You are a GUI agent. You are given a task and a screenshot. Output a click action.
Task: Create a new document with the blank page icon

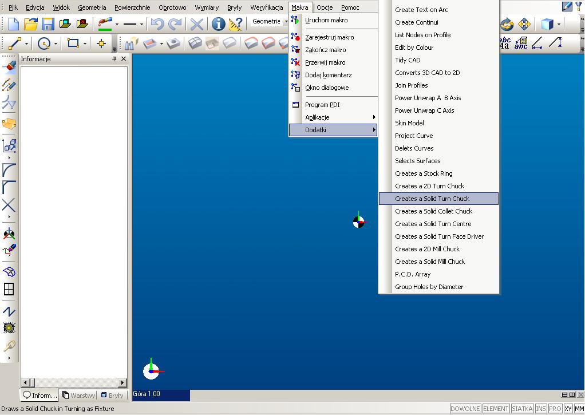[14, 24]
